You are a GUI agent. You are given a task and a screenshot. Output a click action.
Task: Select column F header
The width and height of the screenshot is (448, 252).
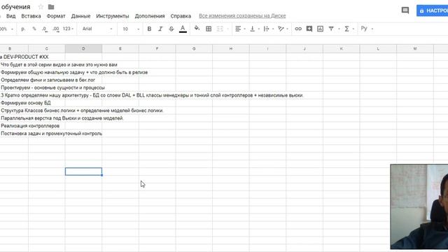click(157, 48)
